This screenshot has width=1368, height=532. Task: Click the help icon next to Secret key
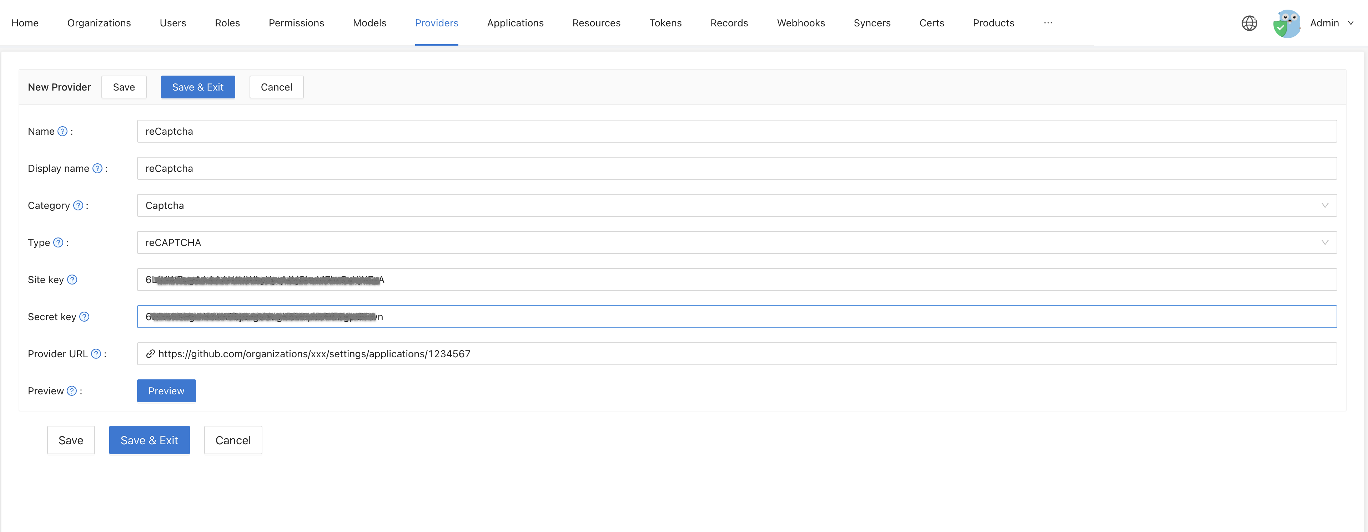point(85,316)
